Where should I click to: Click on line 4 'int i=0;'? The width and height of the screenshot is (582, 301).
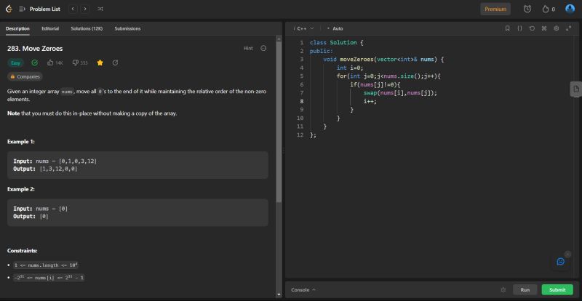coord(350,68)
